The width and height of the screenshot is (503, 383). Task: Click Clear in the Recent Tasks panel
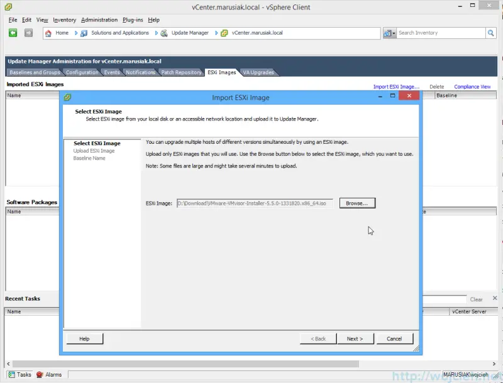point(477,299)
